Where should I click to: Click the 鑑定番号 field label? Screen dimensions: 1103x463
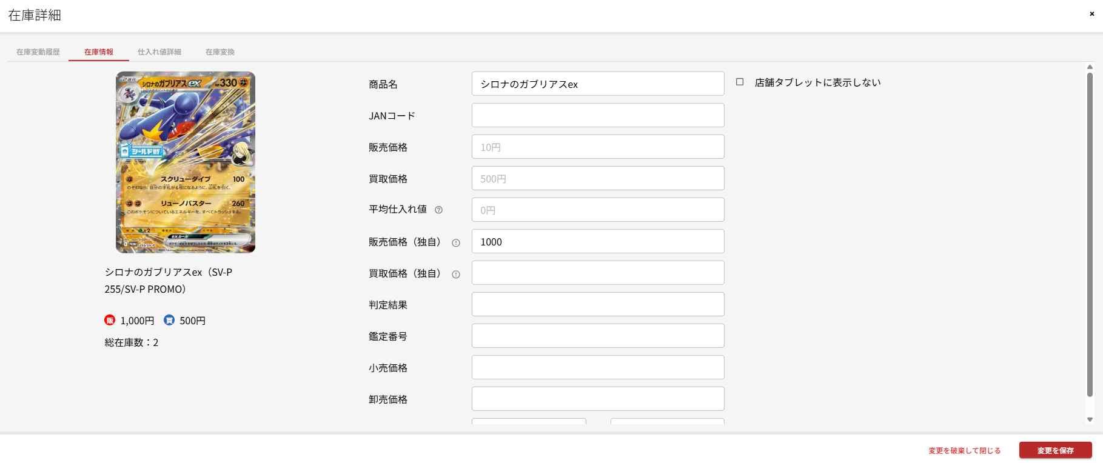coord(388,336)
